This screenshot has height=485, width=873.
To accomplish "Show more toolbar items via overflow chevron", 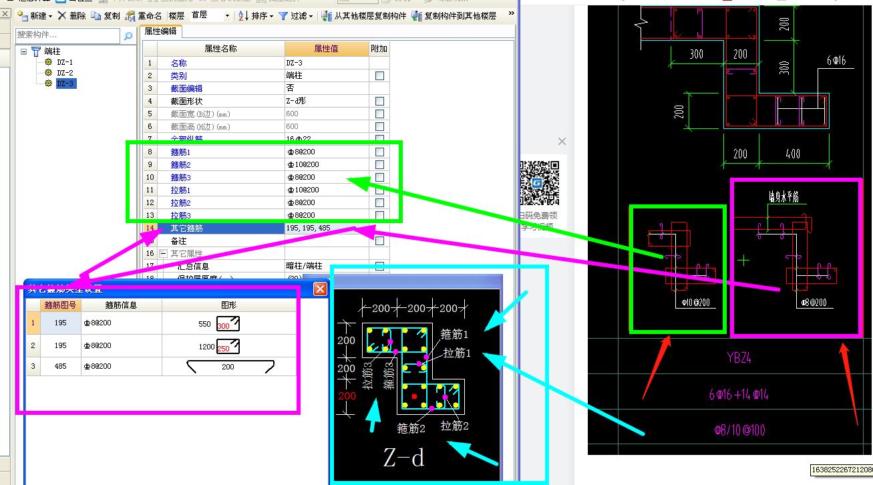I will [512, 14].
